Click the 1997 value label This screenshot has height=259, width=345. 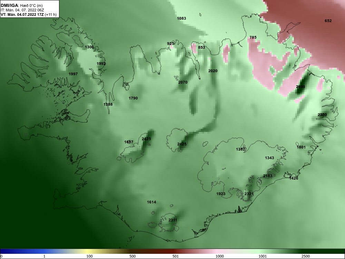pos(73,74)
